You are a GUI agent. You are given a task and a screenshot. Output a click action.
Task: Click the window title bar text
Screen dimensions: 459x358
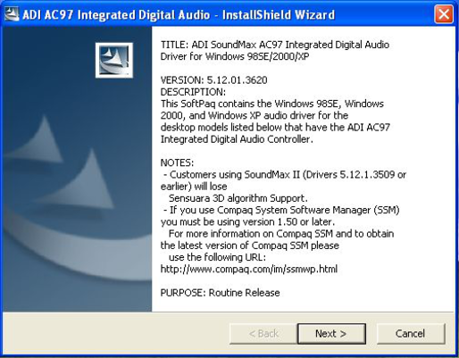[x=179, y=14]
